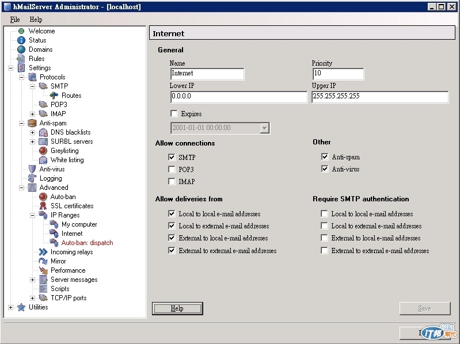Click the Save button

pos(425,308)
